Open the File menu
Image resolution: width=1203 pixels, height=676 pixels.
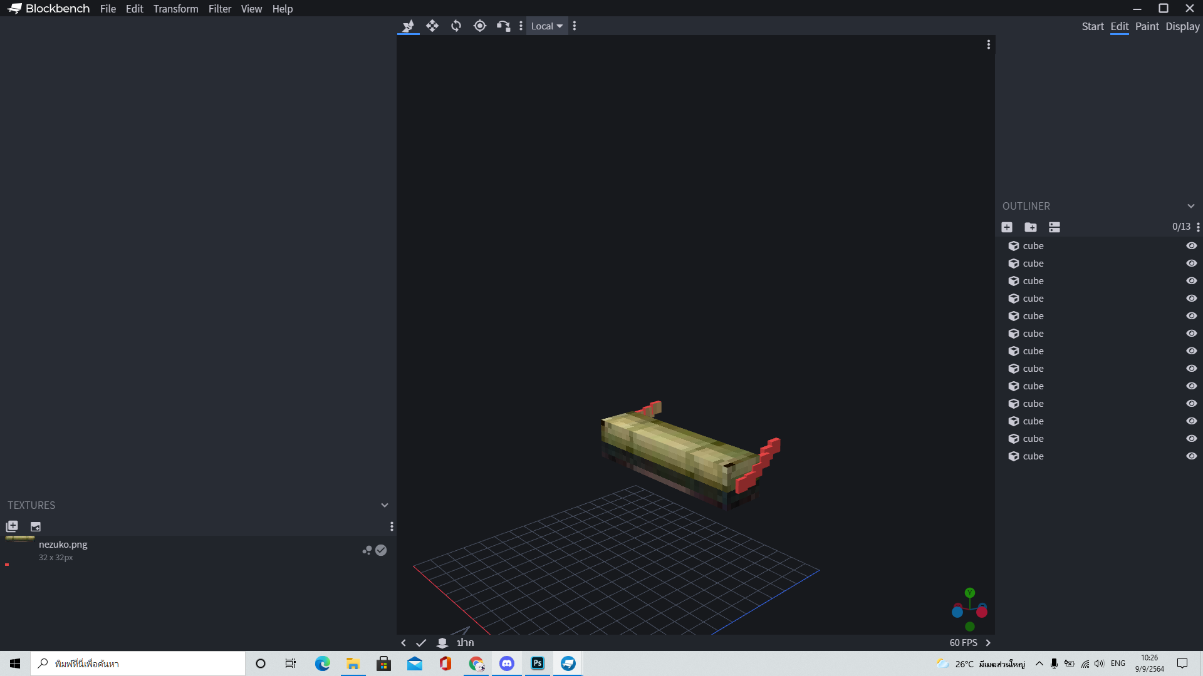tap(108, 9)
